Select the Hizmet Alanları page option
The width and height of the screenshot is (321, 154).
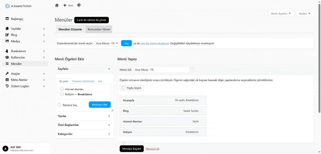[x=62, y=89]
